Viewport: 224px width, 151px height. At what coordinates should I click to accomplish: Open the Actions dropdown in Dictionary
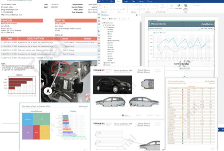(x=104, y=19)
